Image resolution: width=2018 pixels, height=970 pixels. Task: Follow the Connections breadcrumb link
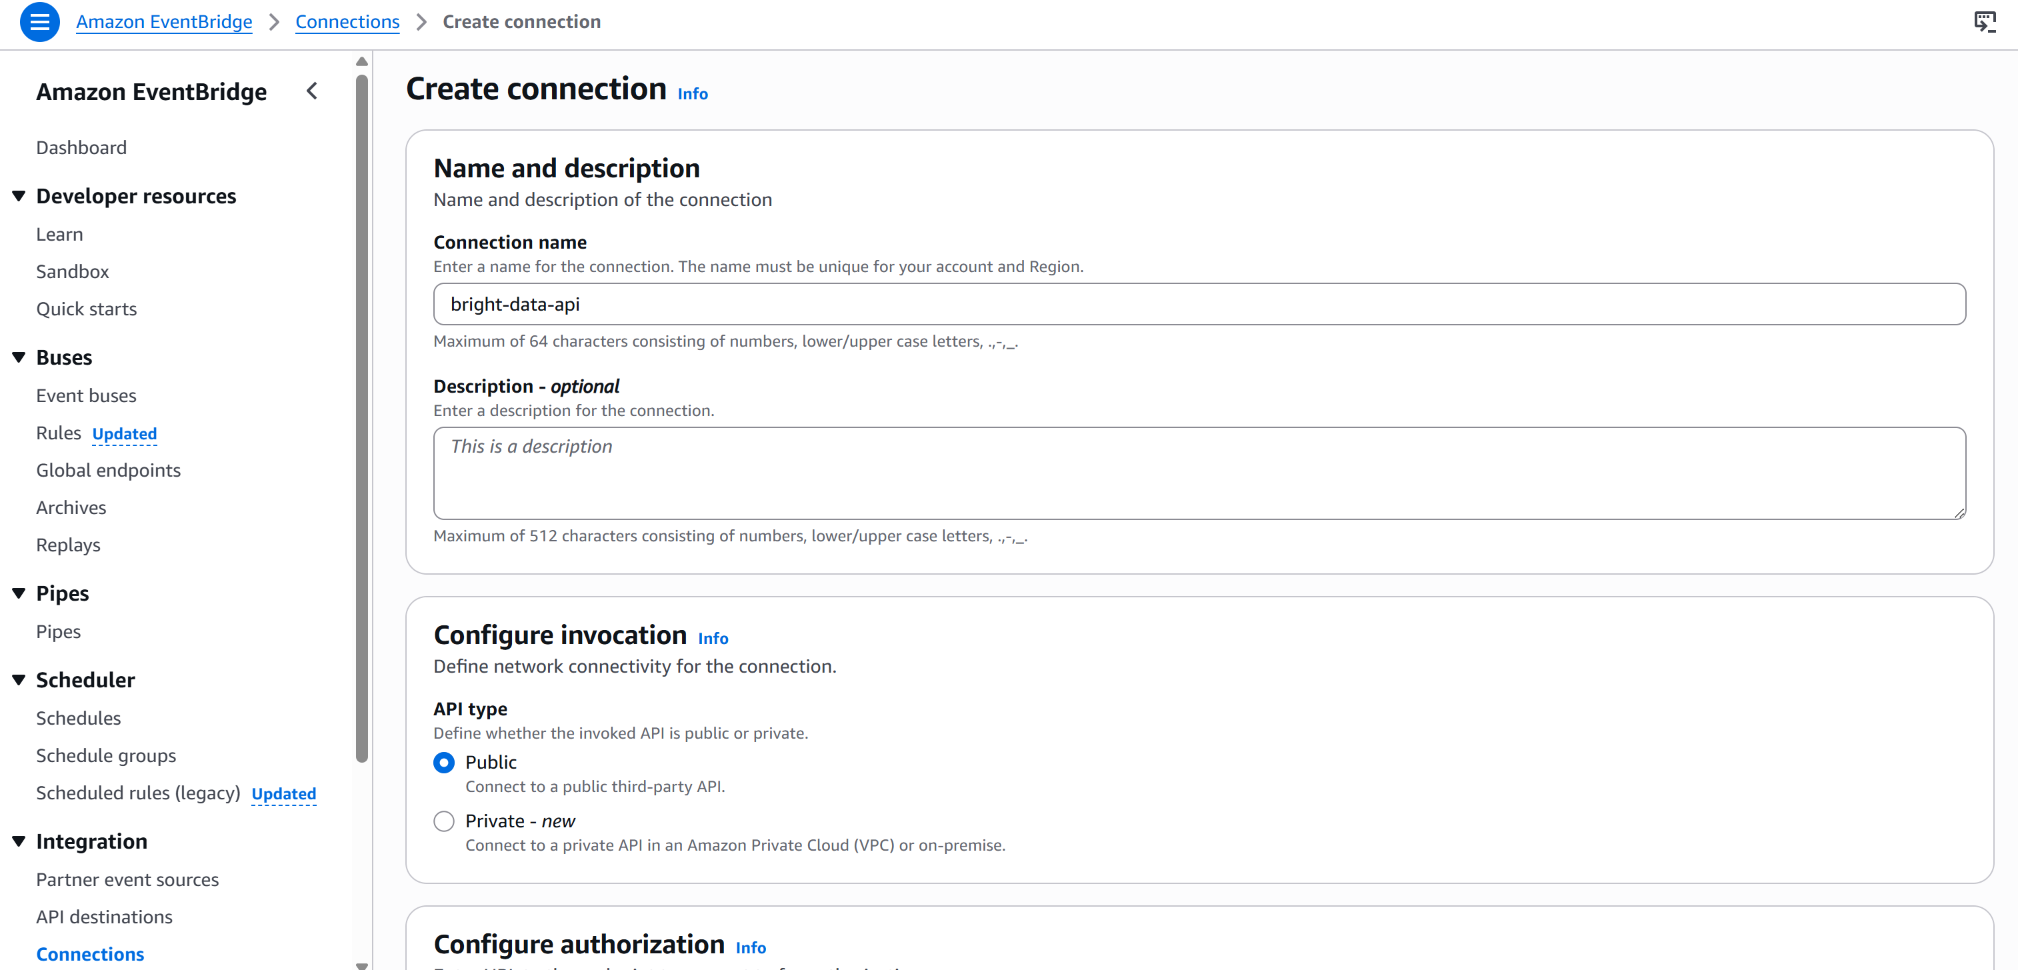tap(347, 22)
